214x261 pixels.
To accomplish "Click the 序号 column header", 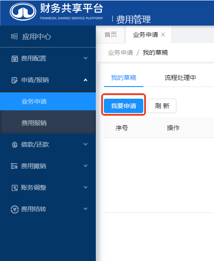I will (122, 128).
